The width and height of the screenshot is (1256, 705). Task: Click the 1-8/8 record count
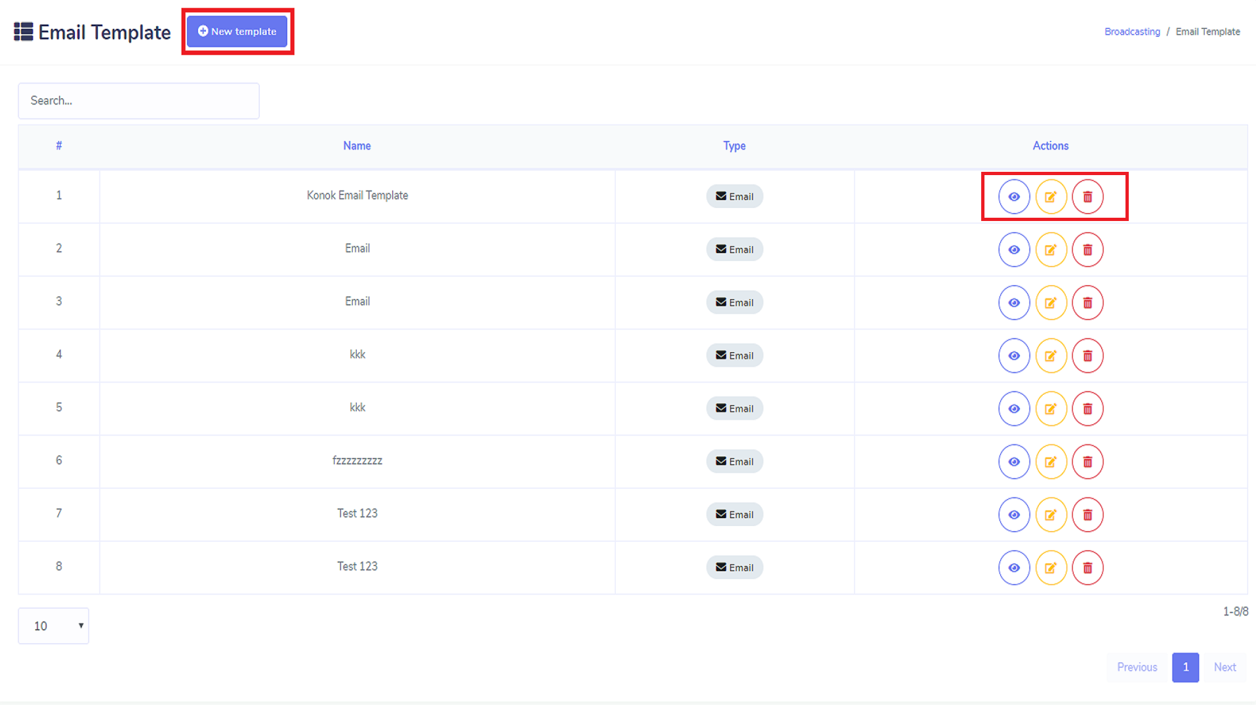click(1236, 611)
